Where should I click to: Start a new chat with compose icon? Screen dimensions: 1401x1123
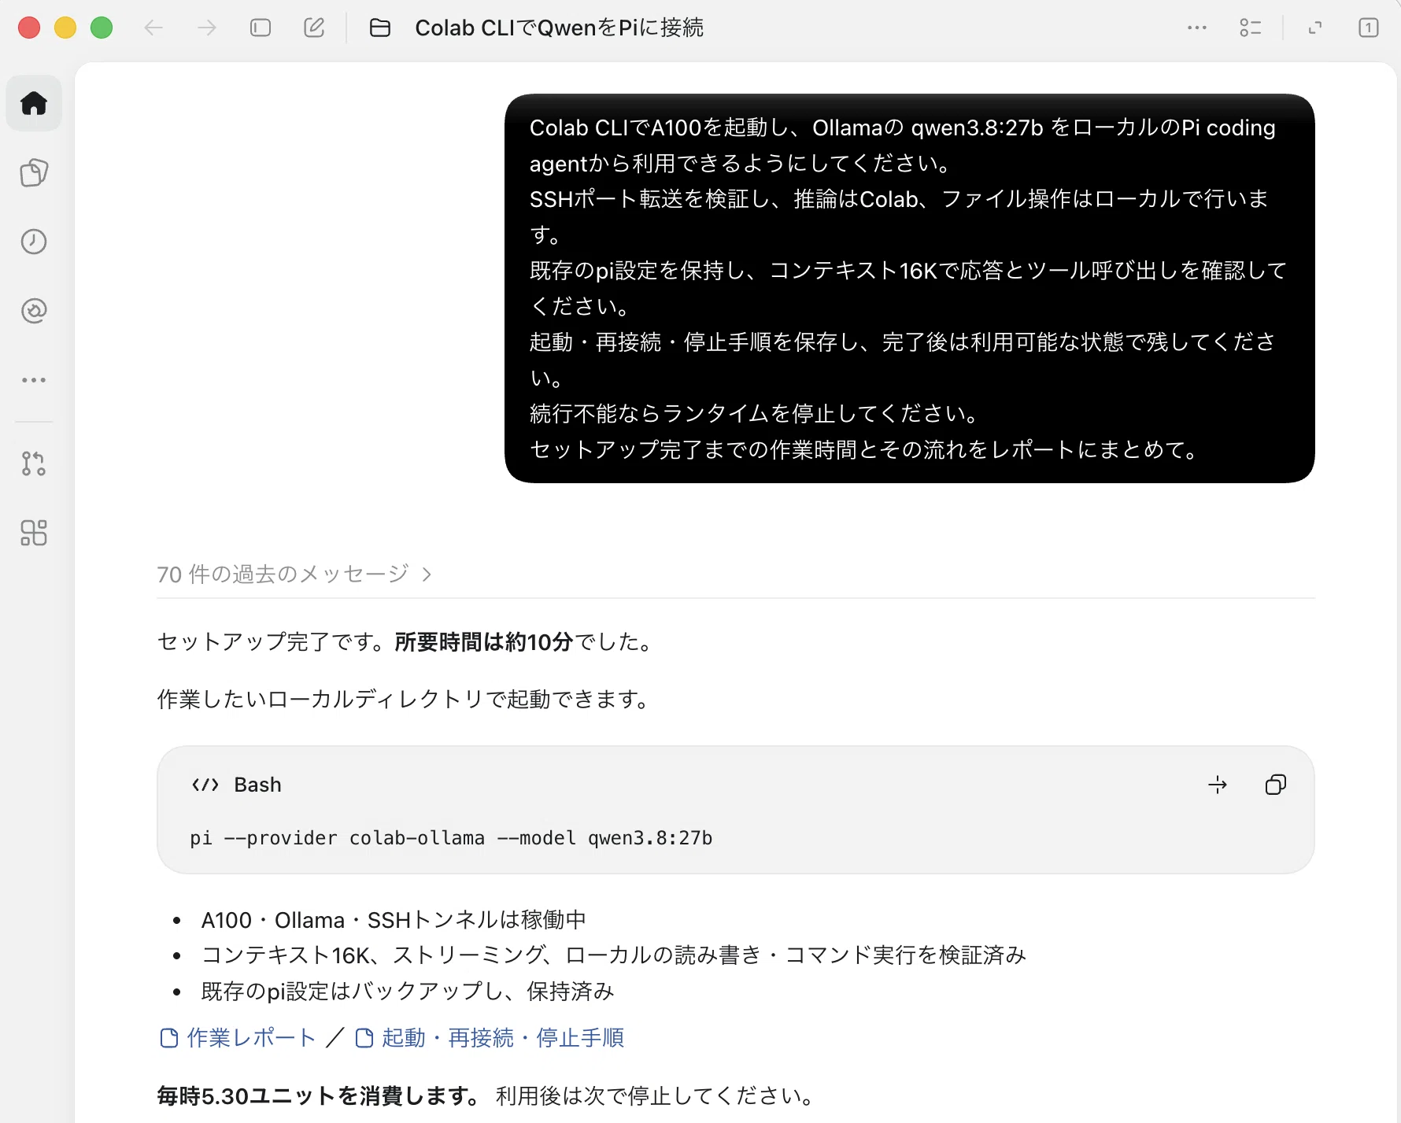(314, 28)
